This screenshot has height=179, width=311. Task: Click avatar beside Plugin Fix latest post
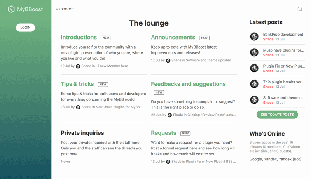click(x=254, y=68)
